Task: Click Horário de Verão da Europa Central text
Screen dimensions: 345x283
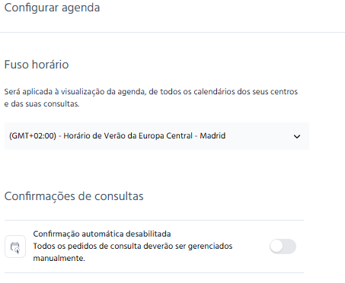Action: pyautogui.click(x=128, y=135)
